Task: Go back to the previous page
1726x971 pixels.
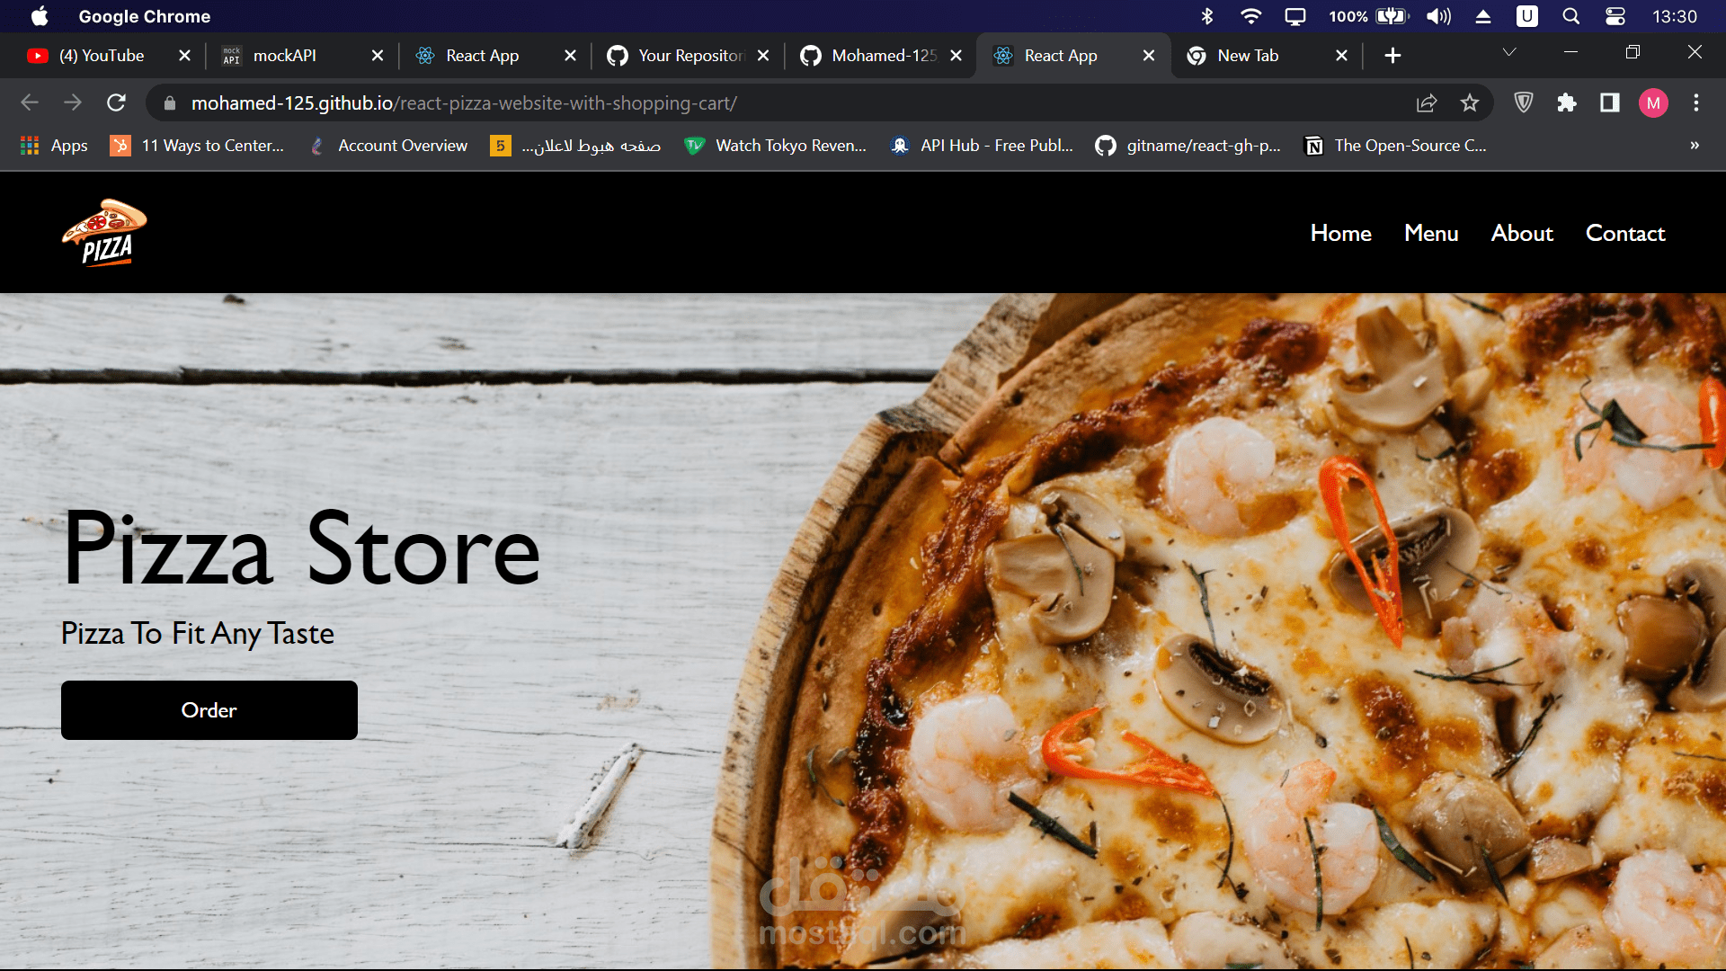Action: pos(30,103)
